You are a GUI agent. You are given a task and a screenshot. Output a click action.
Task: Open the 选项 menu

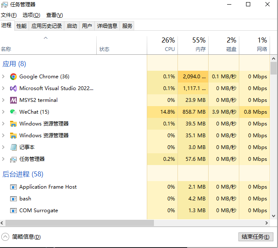(x=31, y=15)
